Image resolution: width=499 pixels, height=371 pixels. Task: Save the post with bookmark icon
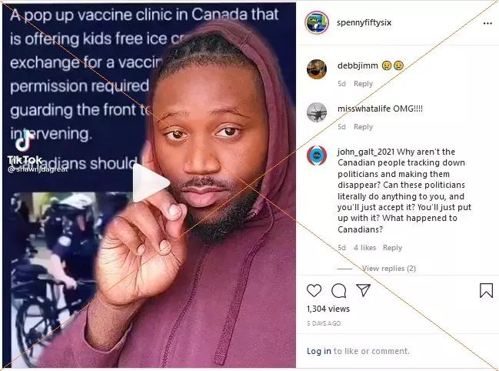pos(486,290)
